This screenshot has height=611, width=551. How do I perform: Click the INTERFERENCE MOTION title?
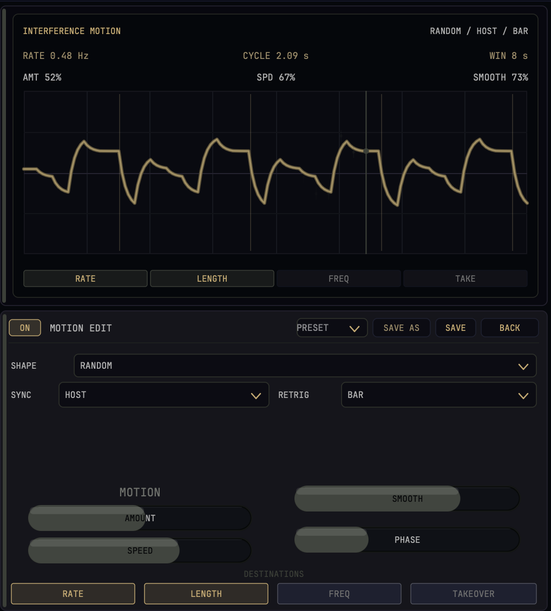click(72, 31)
